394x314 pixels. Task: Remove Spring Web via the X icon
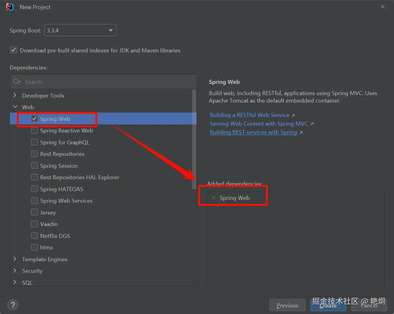pyautogui.click(x=214, y=198)
